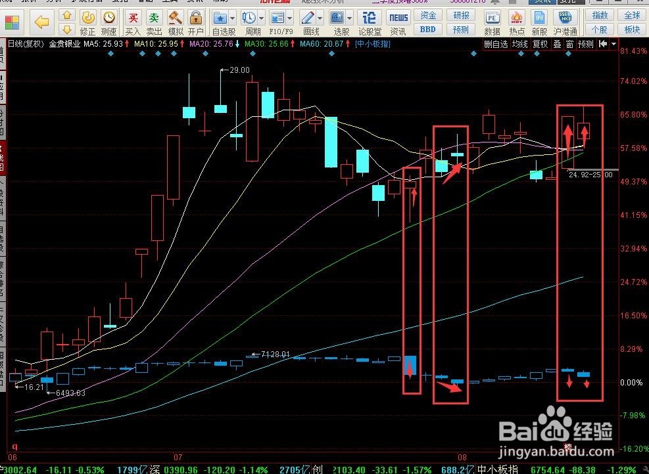Click the 中小板指 6754.64 status bar entry
Viewport: 649px width, 474px height.
tap(521, 470)
